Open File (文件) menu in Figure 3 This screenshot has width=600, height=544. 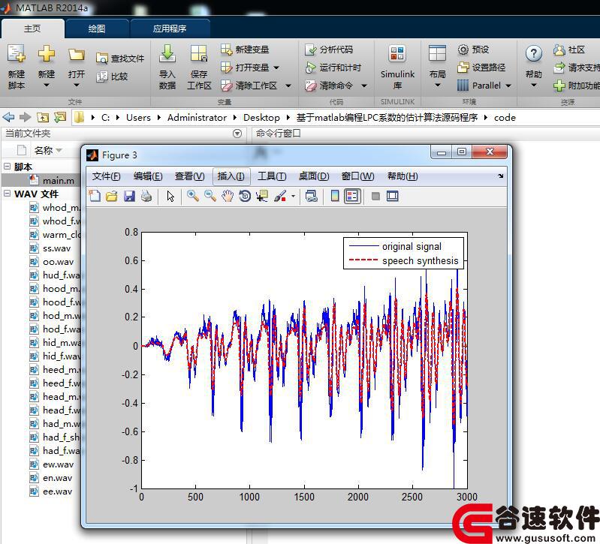tap(106, 176)
